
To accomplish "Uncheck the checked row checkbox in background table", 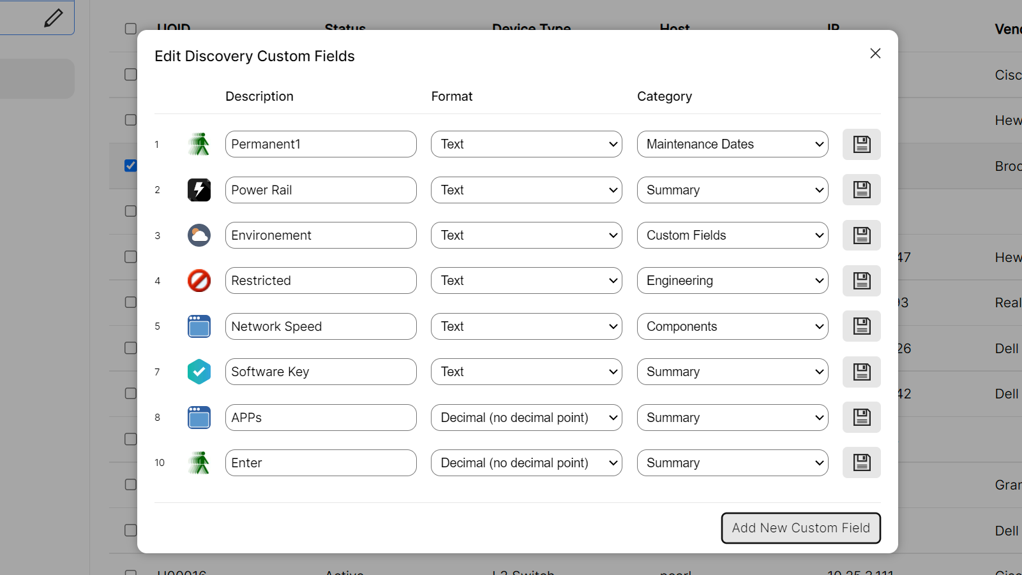I will 131,165.
